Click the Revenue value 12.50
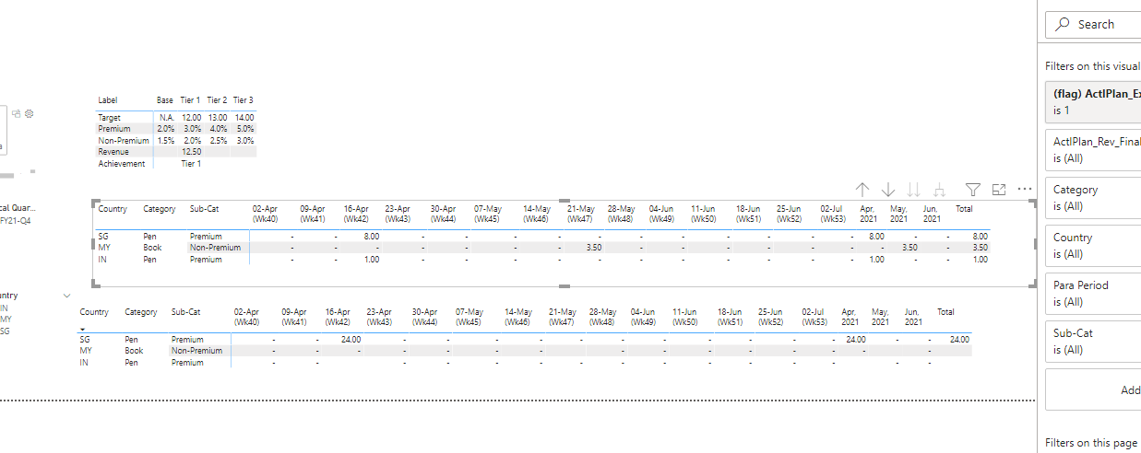The height and width of the screenshot is (453, 1141). tap(192, 152)
